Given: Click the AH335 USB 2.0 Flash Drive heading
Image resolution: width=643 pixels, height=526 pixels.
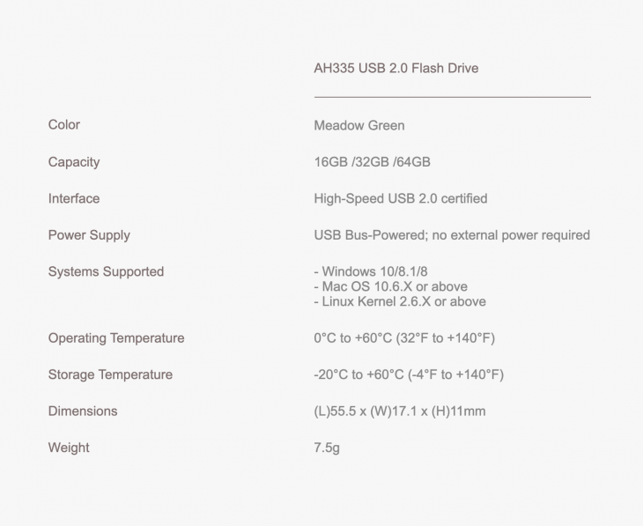Looking at the screenshot, I should [396, 68].
